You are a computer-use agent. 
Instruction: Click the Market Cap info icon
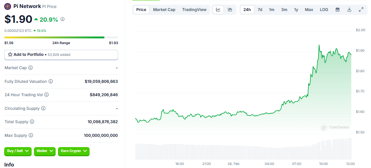(x=31, y=68)
